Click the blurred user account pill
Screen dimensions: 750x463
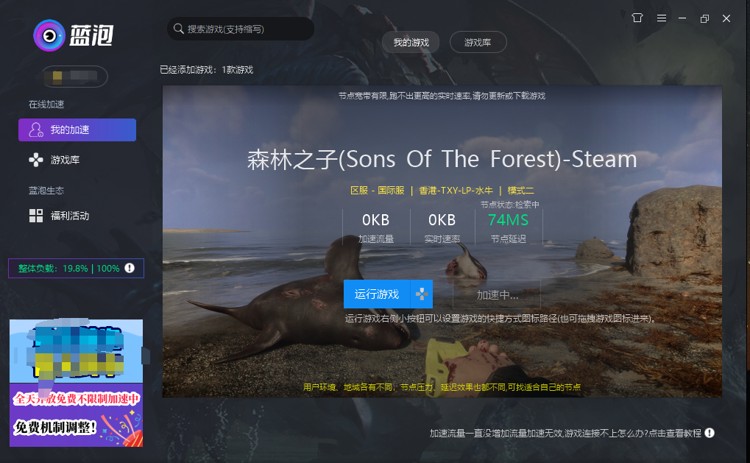75,77
